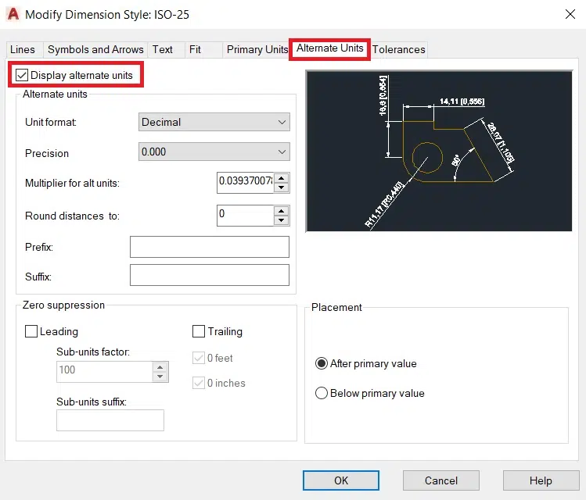
Task: Select After primary value placement
Action: click(321, 363)
